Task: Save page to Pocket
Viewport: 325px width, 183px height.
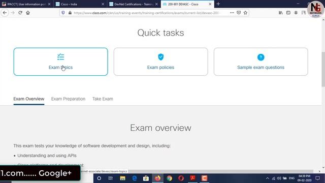Action: (239, 13)
